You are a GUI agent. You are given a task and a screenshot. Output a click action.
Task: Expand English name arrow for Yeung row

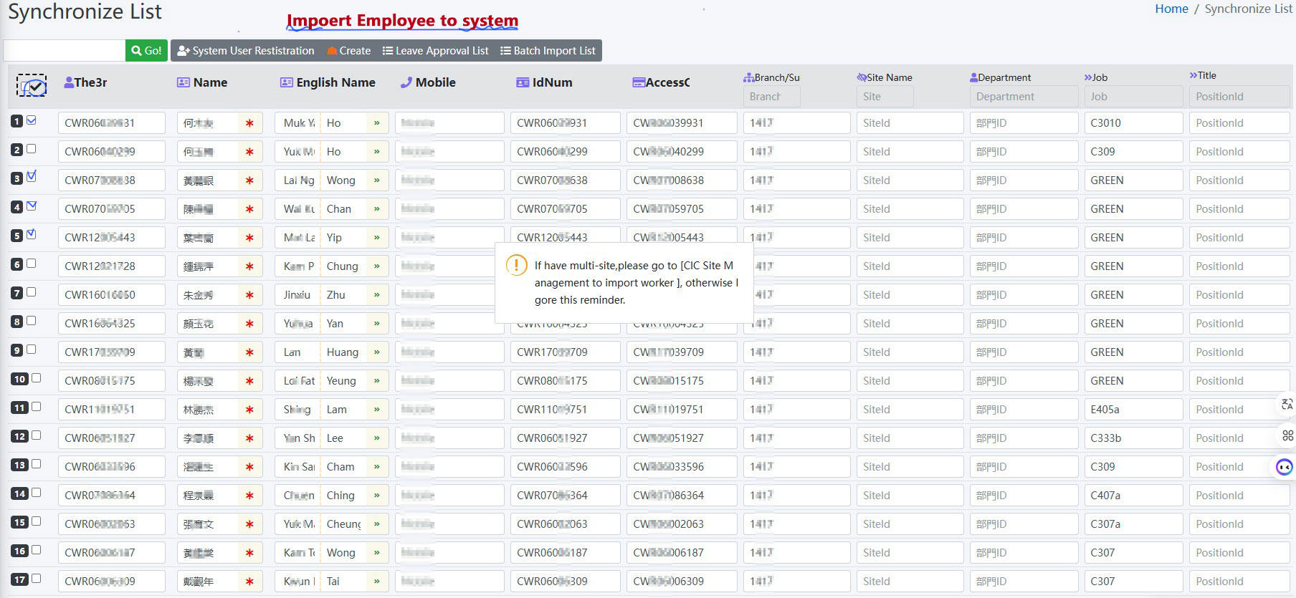376,381
